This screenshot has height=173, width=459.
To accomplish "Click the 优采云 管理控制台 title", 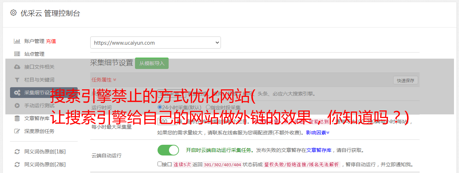I will [50, 13].
